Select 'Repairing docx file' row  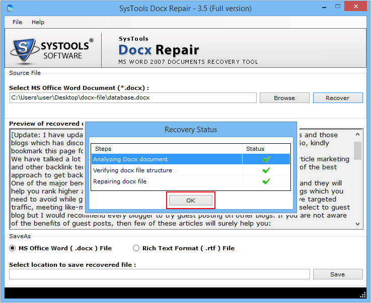[190, 181]
